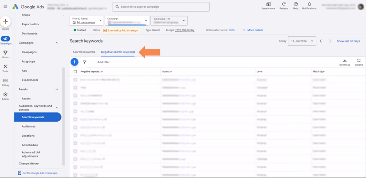Image resolution: width=366 pixels, height=178 pixels.
Task: Click the Google Ads logo
Action: 28,7
